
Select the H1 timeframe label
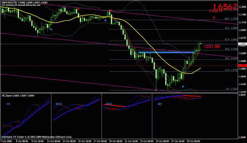[x=8, y=104]
